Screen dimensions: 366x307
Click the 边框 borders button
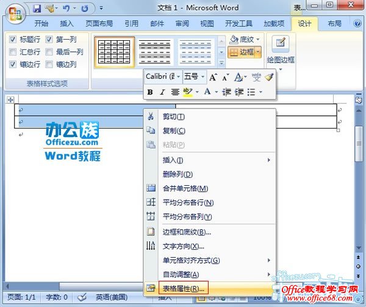[242, 52]
